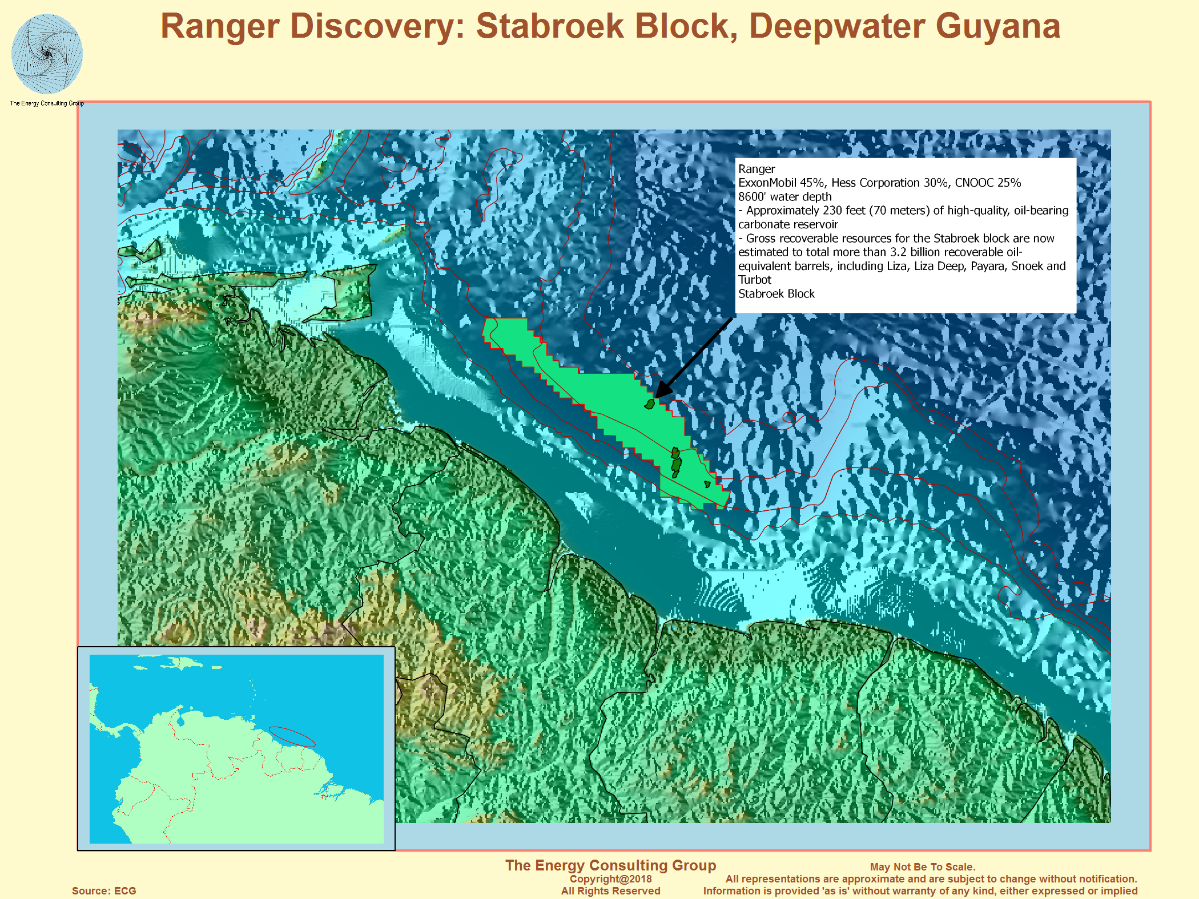Click the Ranger discovery marker on the green block
Image resolution: width=1199 pixels, height=899 pixels.
pos(649,404)
